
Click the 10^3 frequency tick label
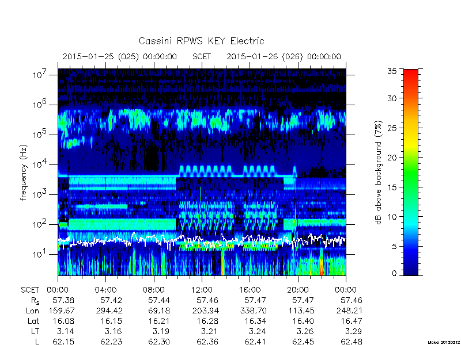(x=40, y=194)
